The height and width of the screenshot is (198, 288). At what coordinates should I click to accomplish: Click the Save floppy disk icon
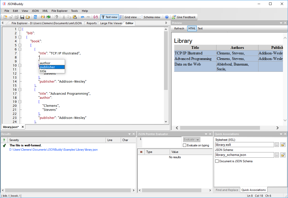[22, 17]
